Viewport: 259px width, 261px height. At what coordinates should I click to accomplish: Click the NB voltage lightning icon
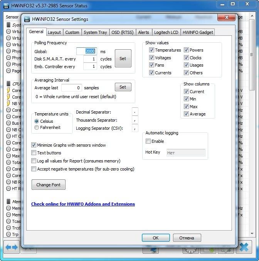(8, 104)
